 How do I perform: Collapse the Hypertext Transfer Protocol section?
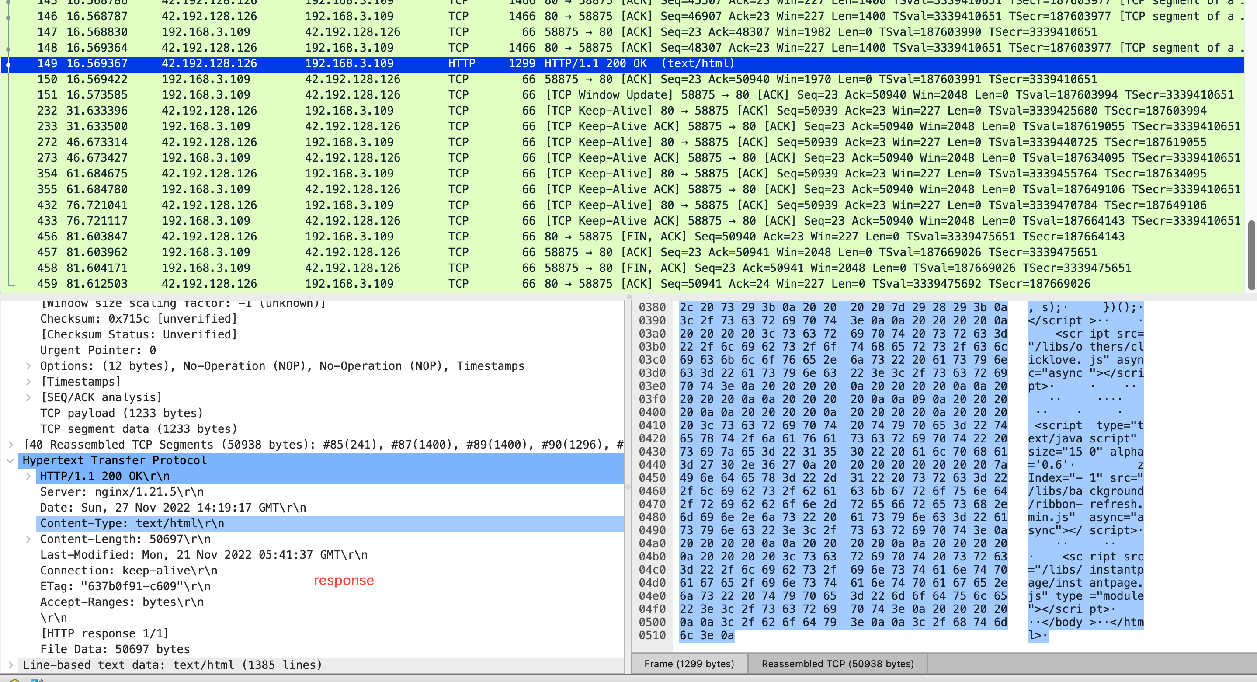pos(11,460)
